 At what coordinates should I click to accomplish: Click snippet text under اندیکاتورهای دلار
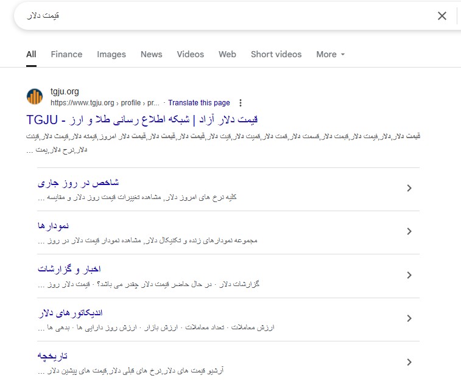(156, 327)
